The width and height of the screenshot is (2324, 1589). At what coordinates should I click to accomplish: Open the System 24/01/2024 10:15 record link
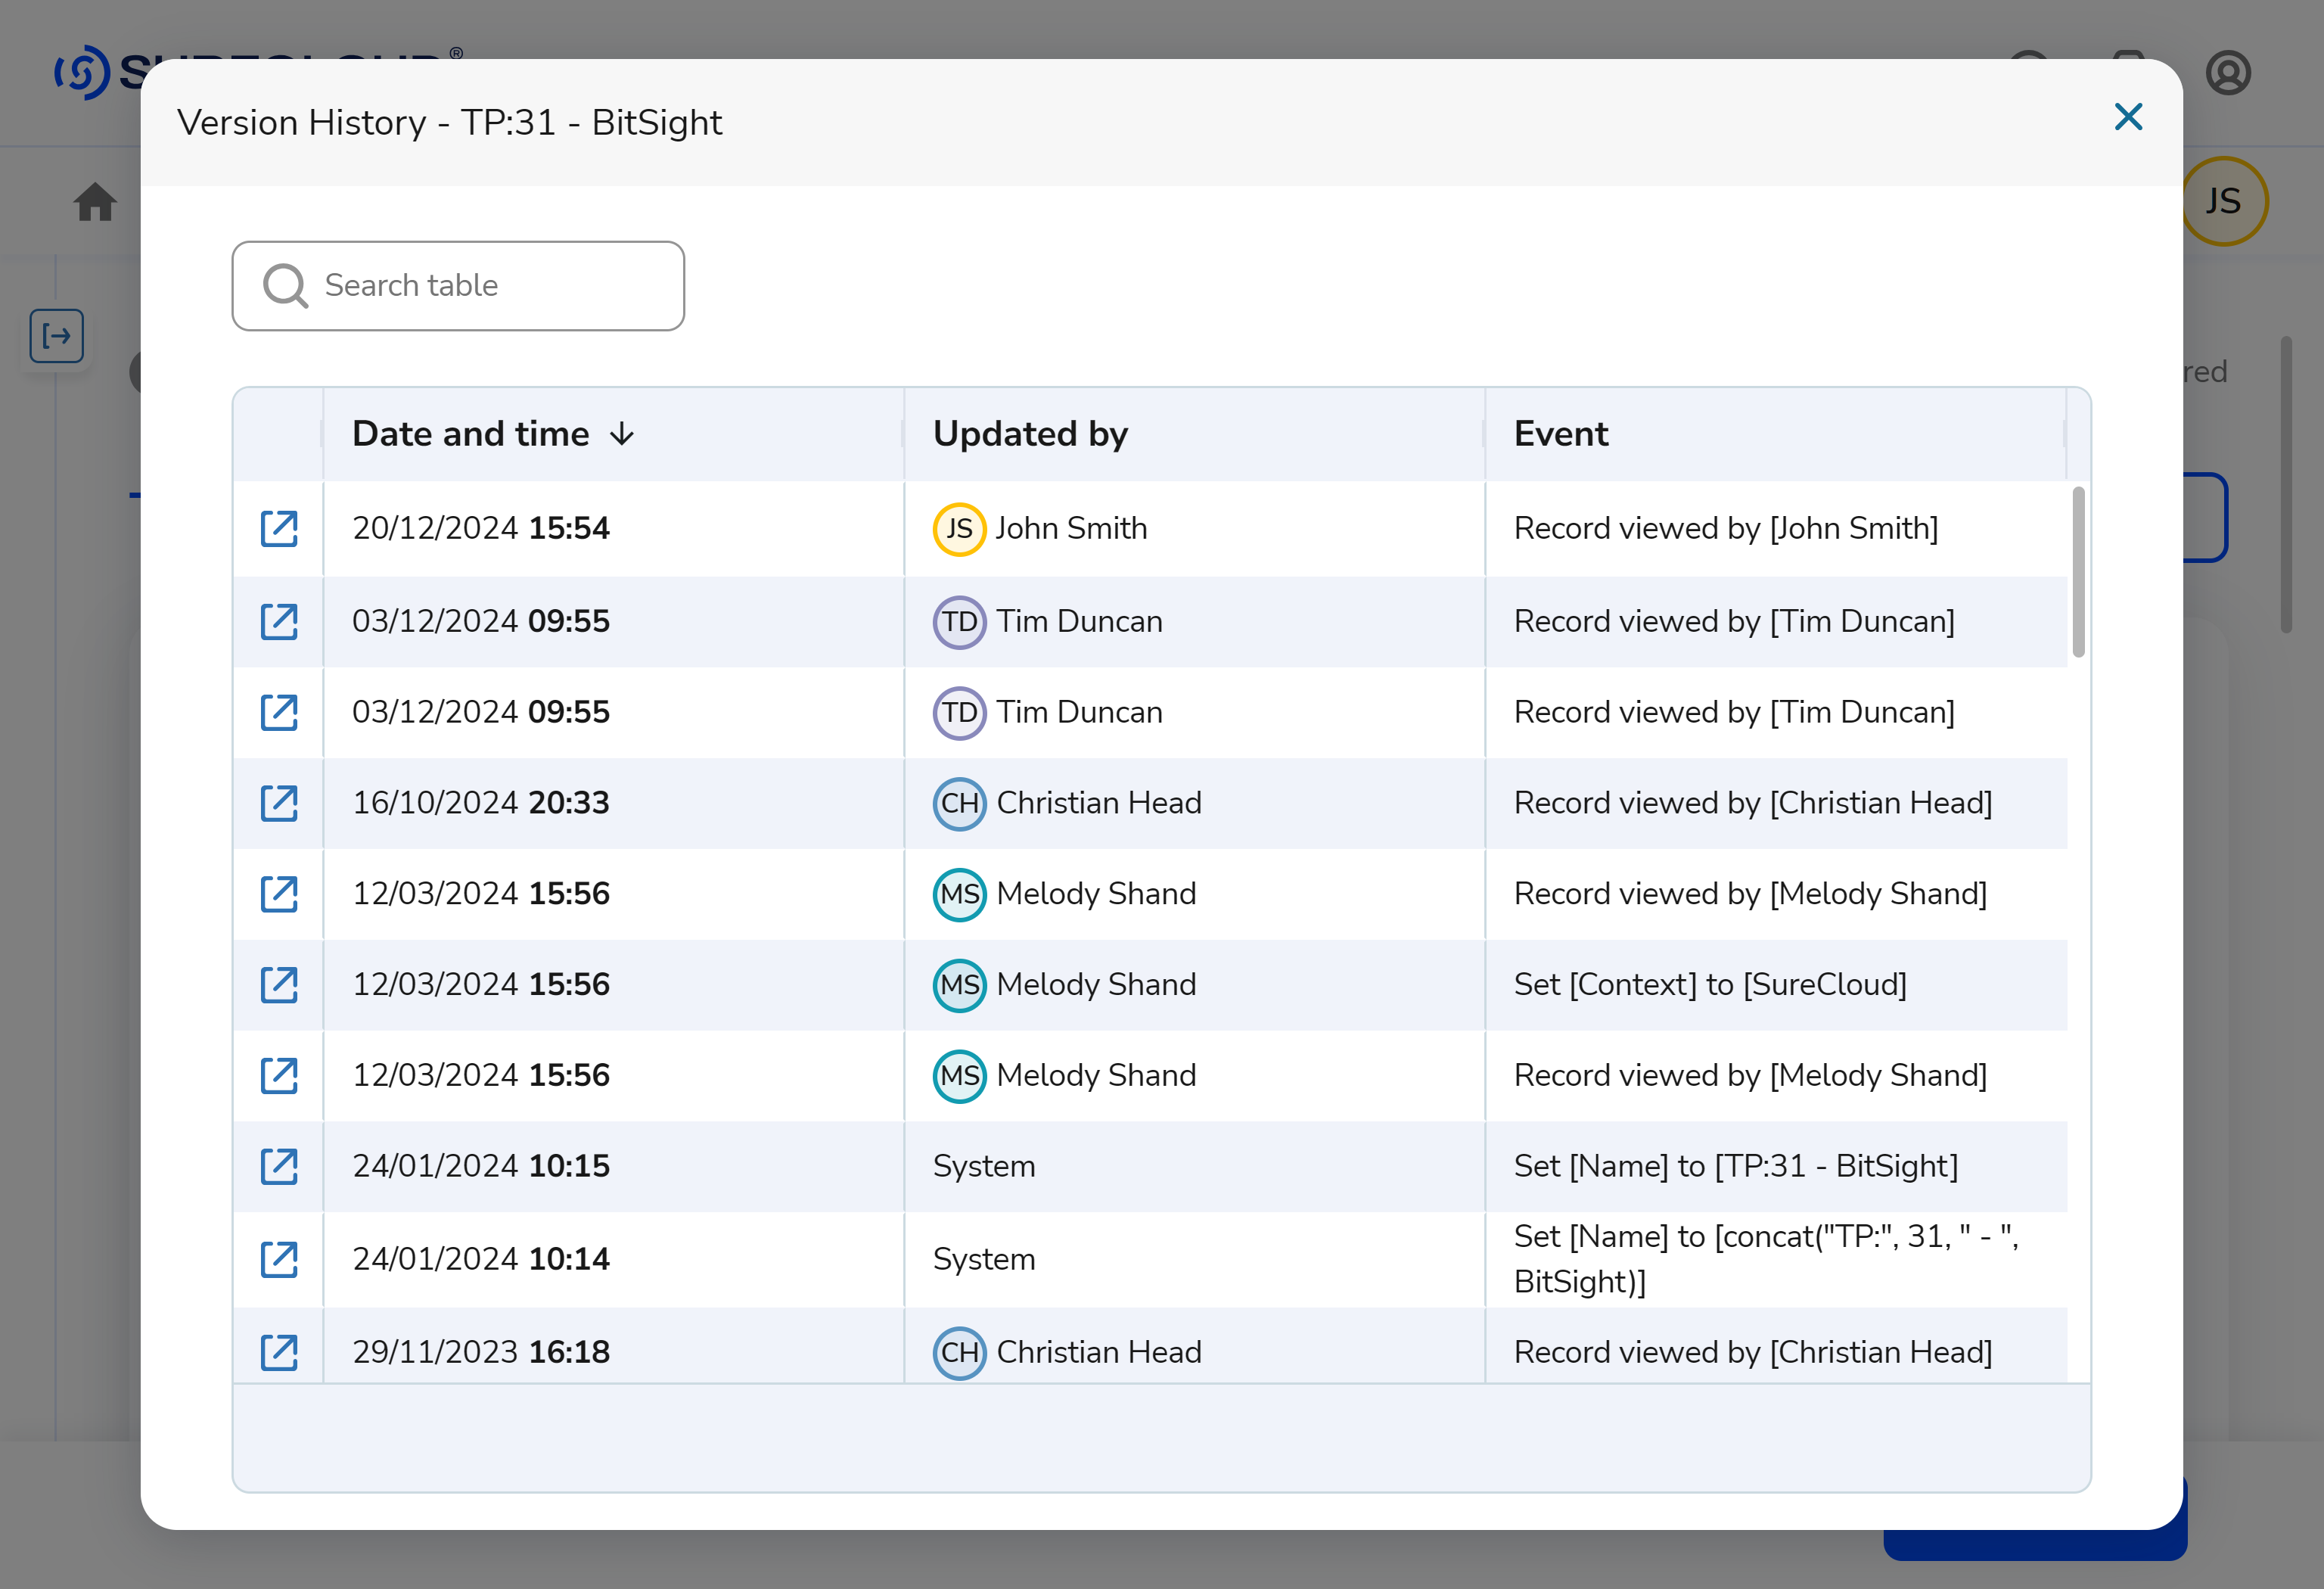[278, 1166]
